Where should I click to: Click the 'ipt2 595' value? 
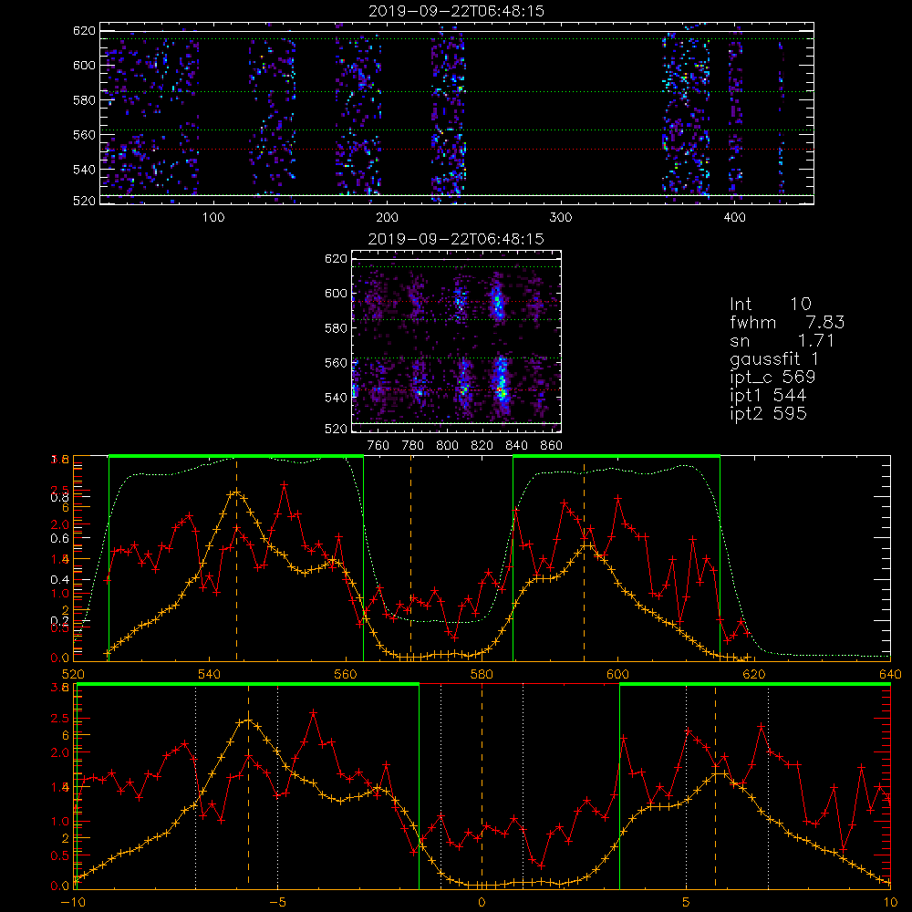click(x=768, y=413)
